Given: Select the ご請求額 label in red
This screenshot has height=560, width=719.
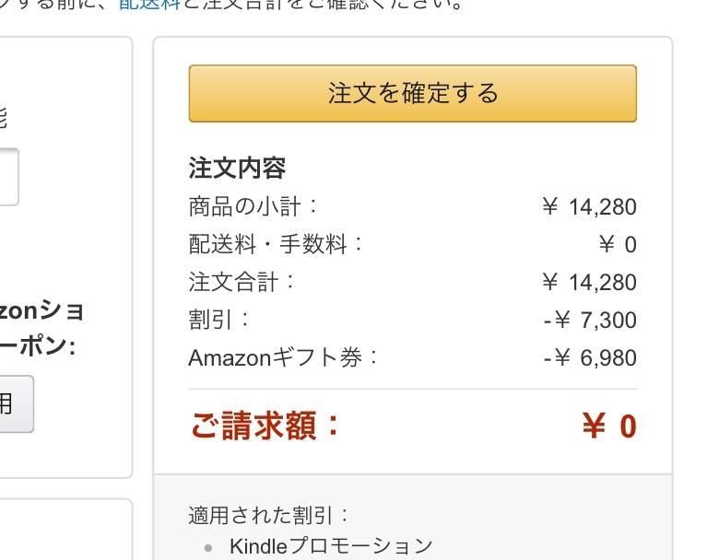Looking at the screenshot, I should coord(265,426).
